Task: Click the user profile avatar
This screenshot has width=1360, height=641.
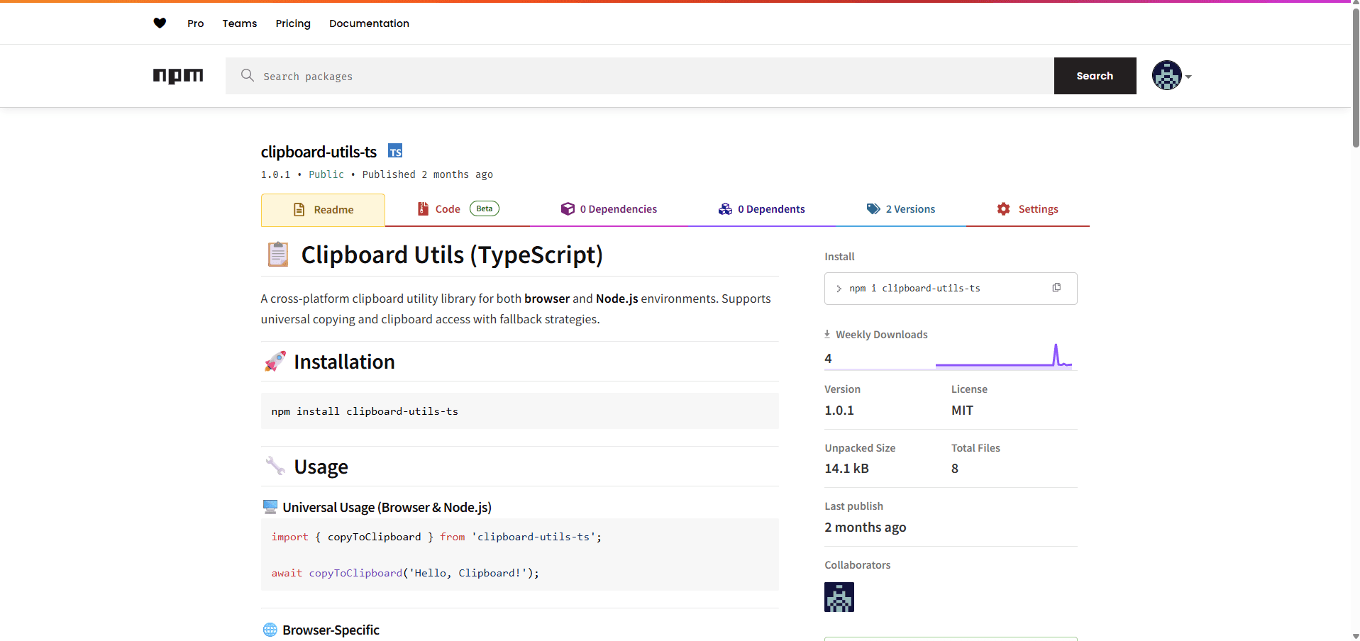Action: 1166,76
